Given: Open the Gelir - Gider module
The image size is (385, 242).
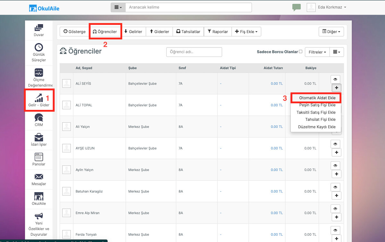Looking at the screenshot, I should tap(39, 100).
